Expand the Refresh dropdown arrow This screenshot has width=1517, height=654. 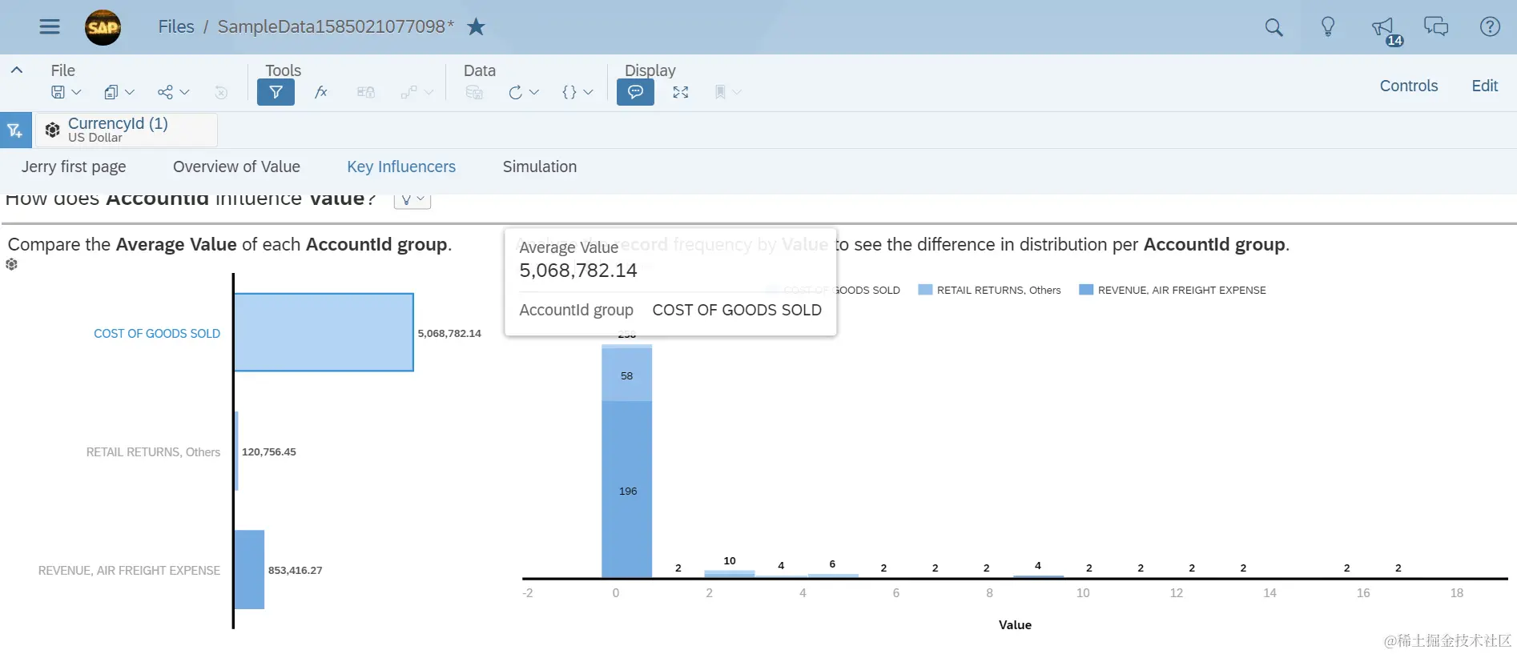534,92
